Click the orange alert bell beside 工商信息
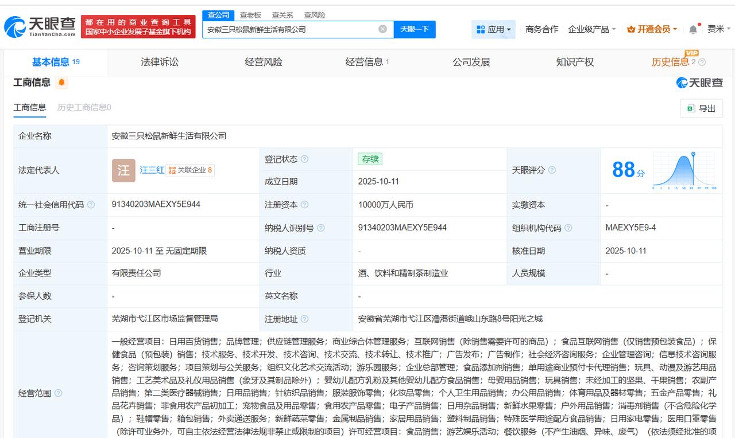This screenshot has height=438, width=735. coord(62,83)
